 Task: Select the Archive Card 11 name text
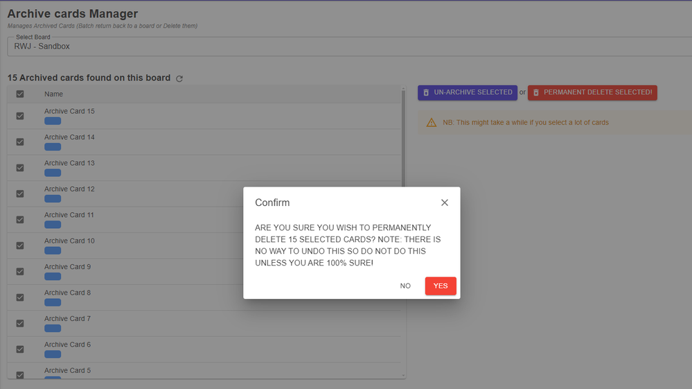(69, 215)
